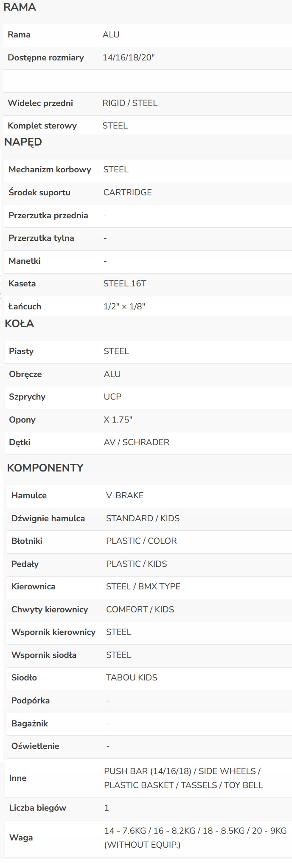Click the KOMPONENTY section heading

tap(45, 468)
